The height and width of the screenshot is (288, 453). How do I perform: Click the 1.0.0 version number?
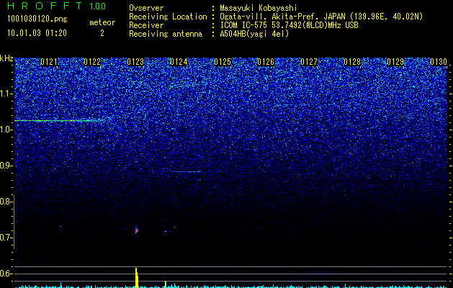[x=98, y=6]
